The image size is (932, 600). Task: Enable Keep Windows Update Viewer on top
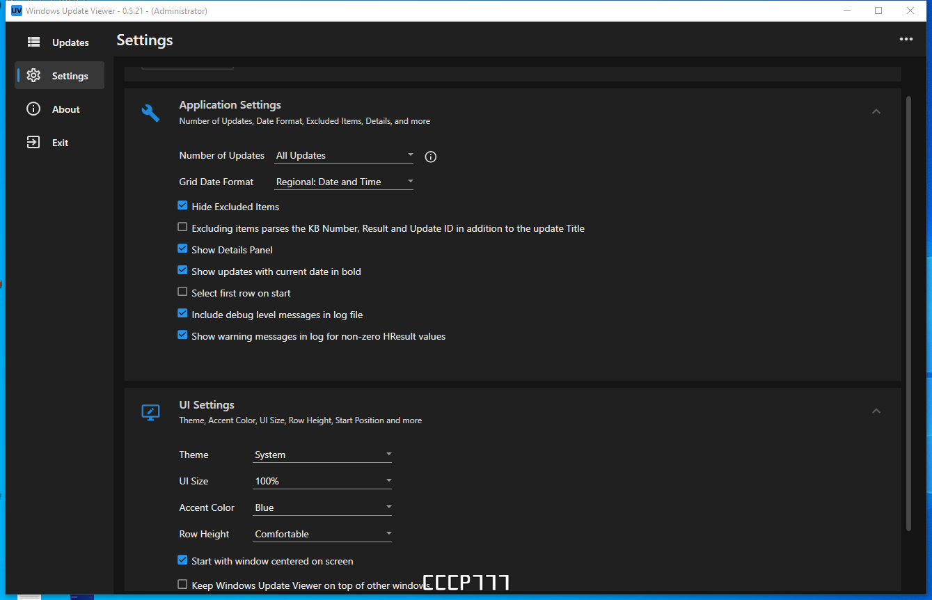[182, 584]
